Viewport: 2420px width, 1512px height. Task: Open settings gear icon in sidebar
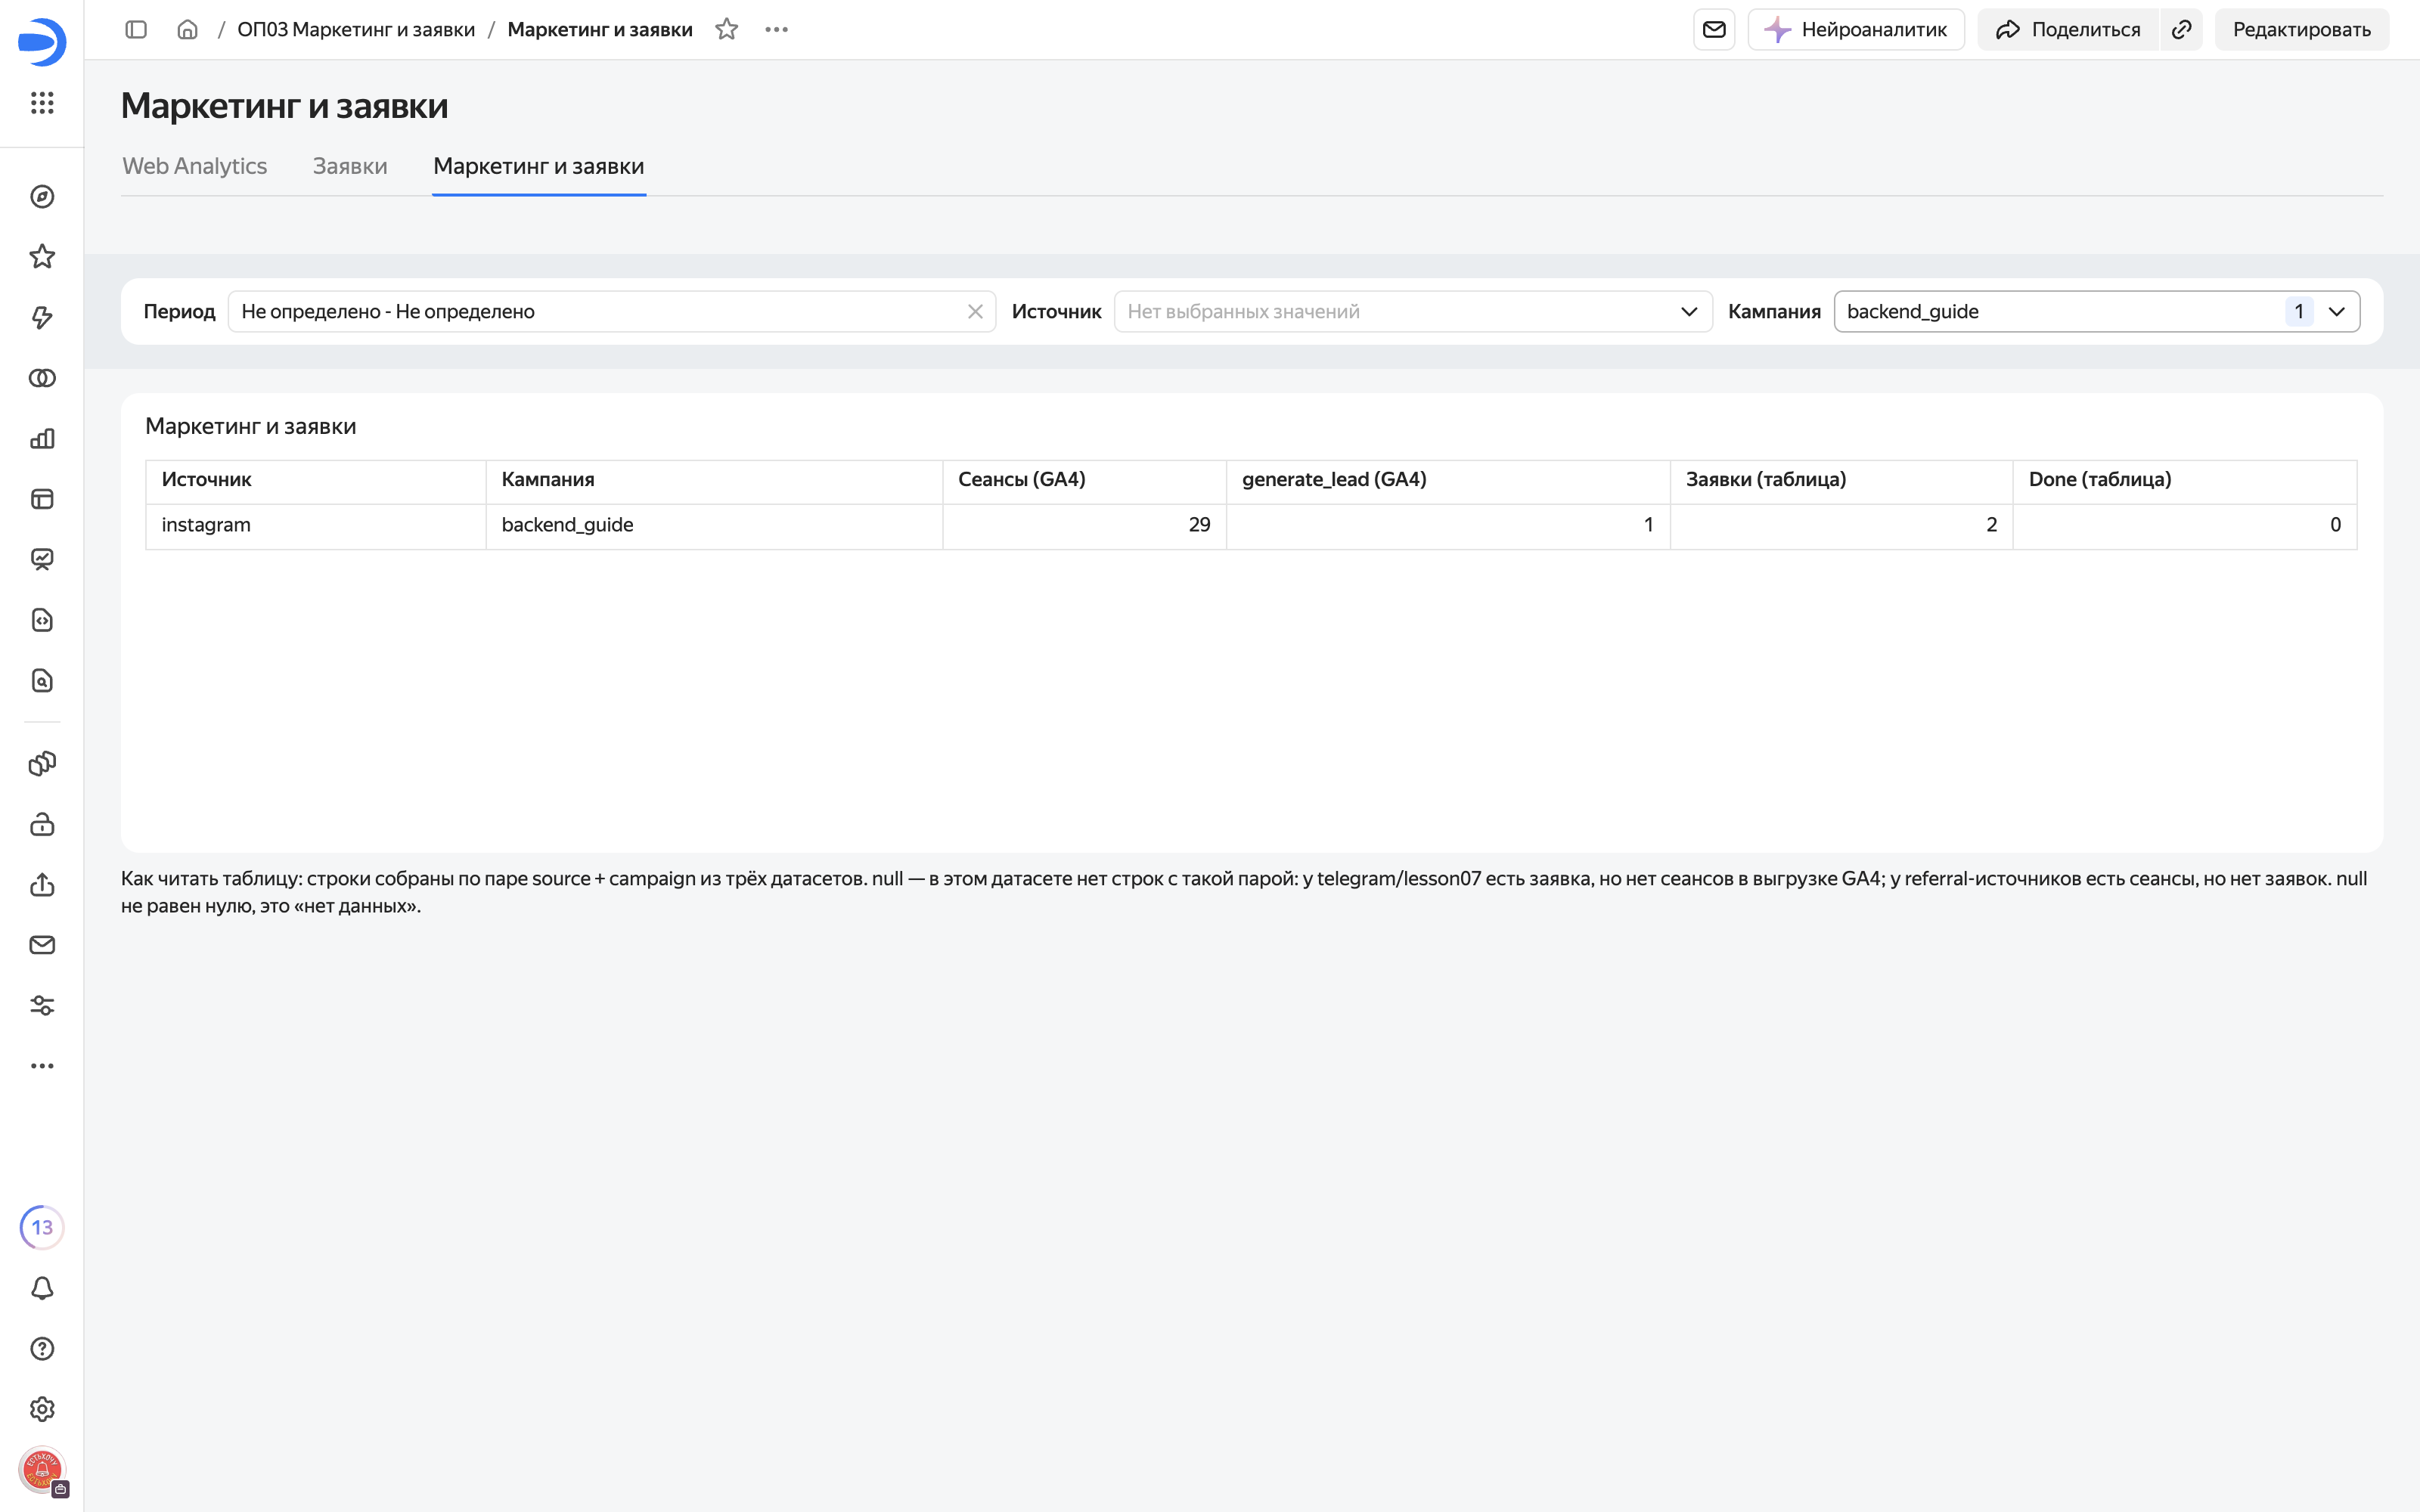(x=42, y=1409)
